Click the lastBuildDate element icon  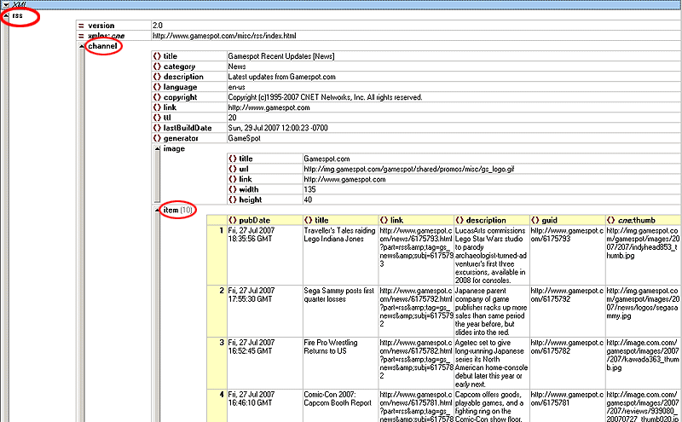coord(157,128)
